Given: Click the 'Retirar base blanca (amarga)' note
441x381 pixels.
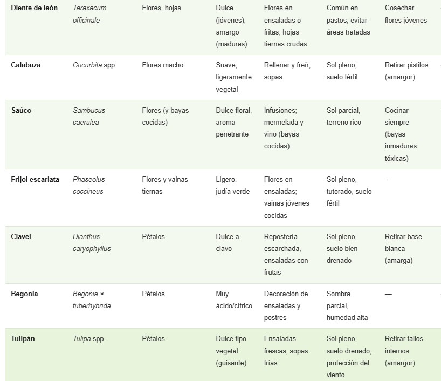Looking at the screenshot, I should (403, 248).
